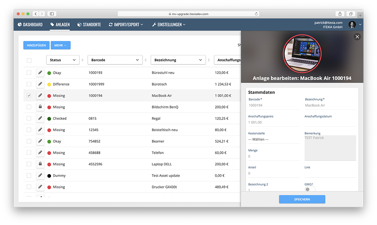
Task: Tick checkbox for Regal row
Action: coord(29,118)
